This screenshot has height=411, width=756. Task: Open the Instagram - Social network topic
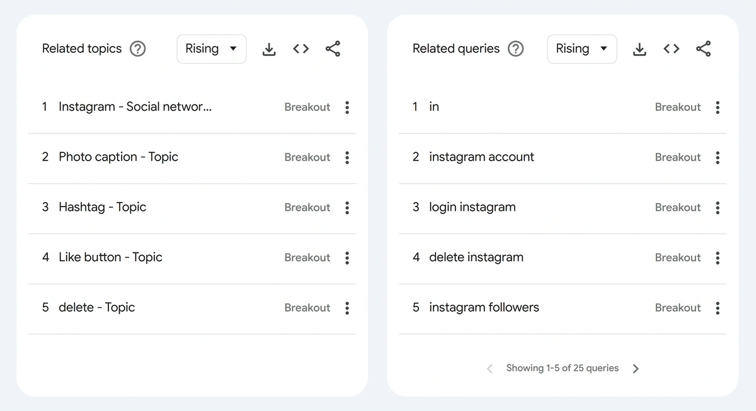click(x=135, y=107)
